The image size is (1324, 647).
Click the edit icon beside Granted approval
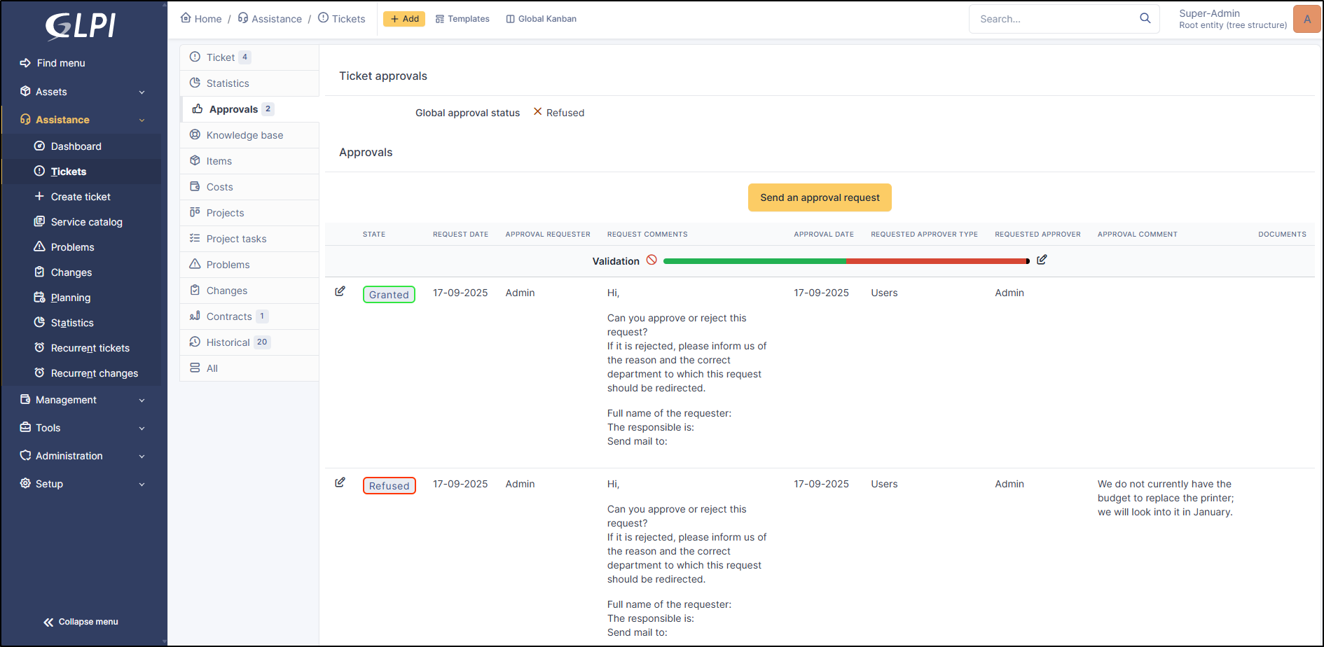(340, 291)
